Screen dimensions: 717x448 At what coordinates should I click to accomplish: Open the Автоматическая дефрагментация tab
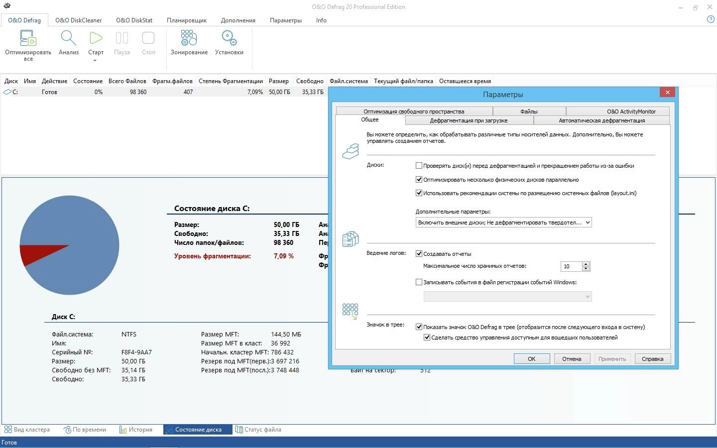[601, 120]
